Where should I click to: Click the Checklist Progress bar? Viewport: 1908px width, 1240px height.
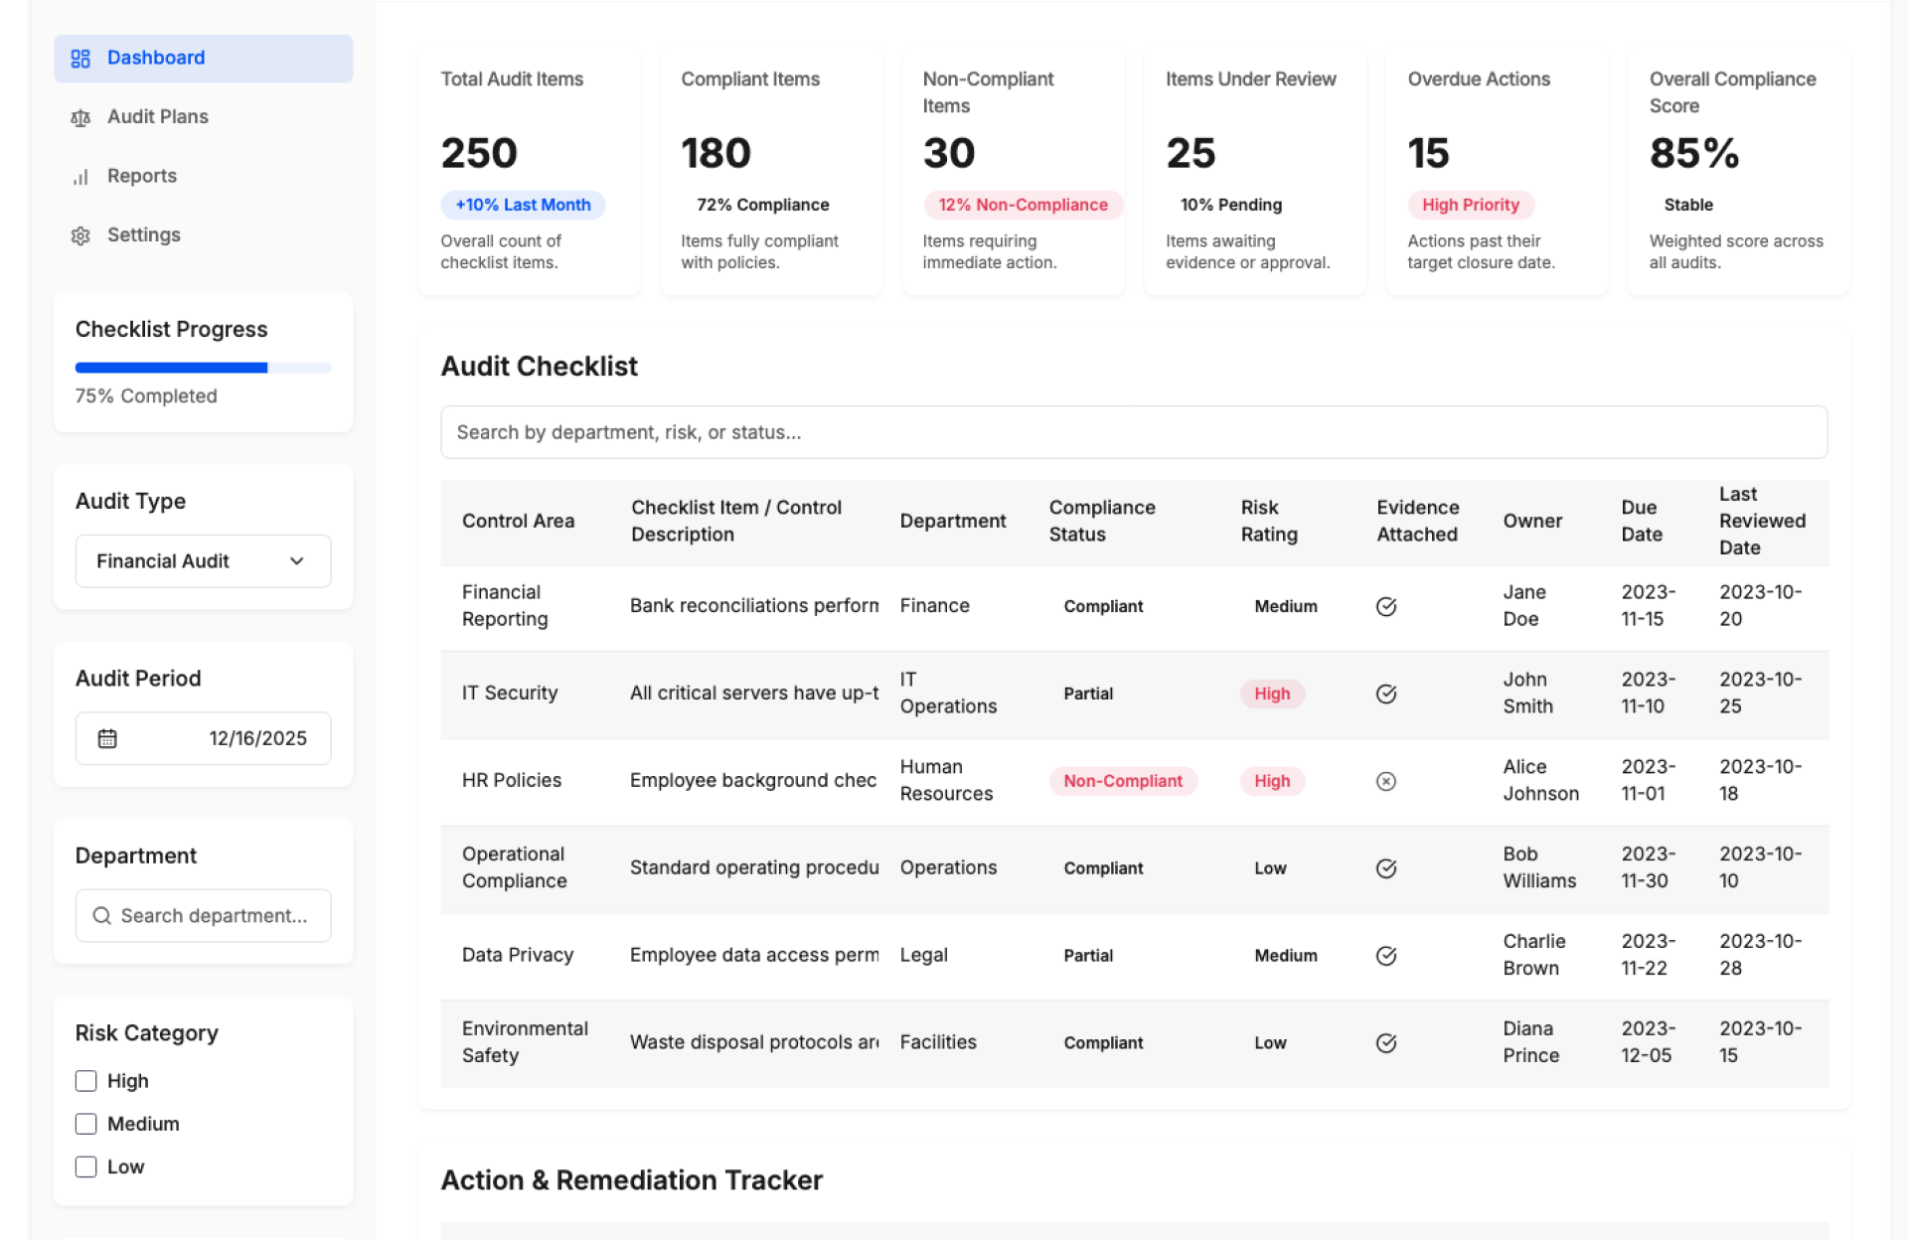tap(203, 368)
